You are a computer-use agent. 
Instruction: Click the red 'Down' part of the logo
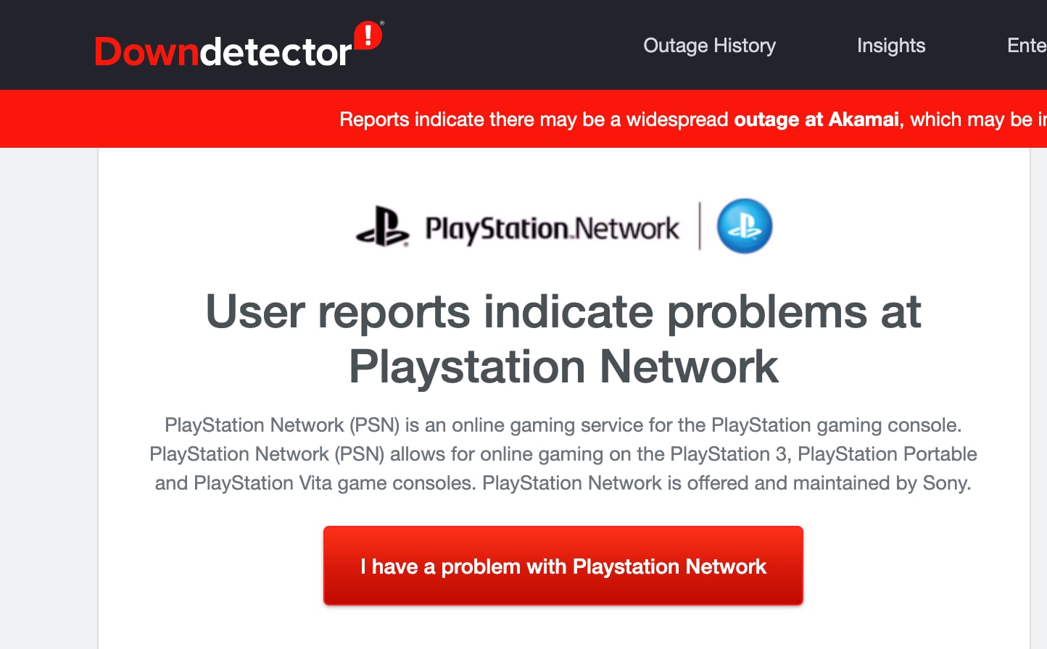[x=146, y=52]
